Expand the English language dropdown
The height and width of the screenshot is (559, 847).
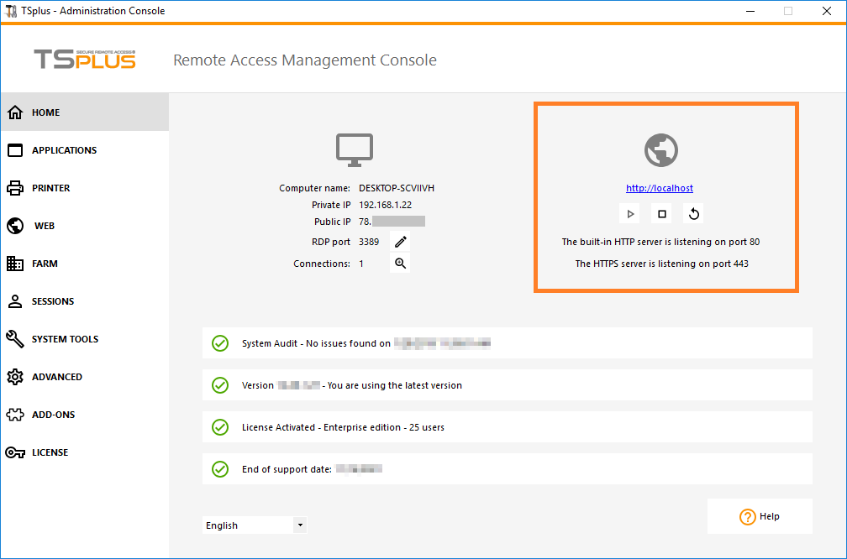pos(300,525)
